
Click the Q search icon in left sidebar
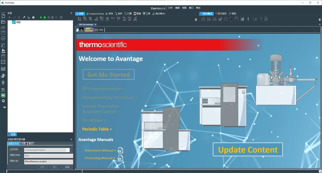(3, 101)
